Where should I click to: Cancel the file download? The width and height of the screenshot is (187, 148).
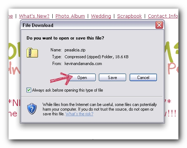tap(143, 78)
